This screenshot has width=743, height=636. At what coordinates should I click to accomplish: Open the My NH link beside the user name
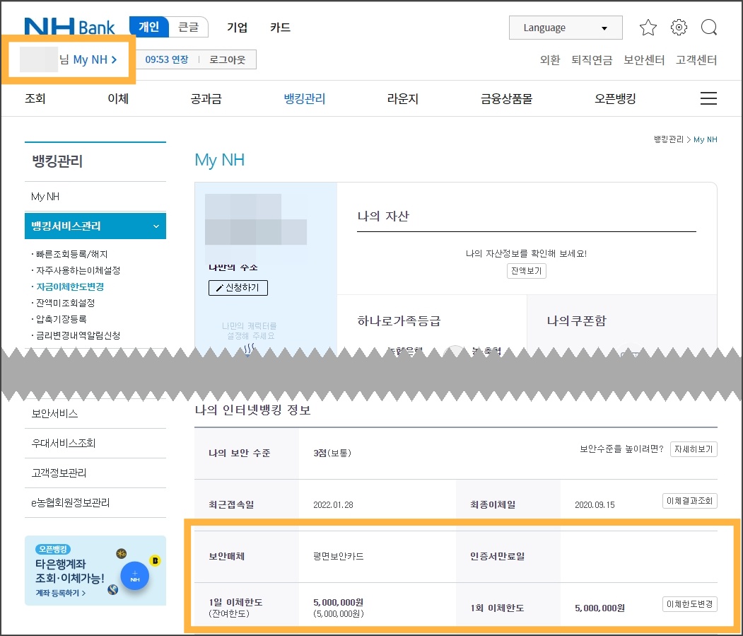95,59
